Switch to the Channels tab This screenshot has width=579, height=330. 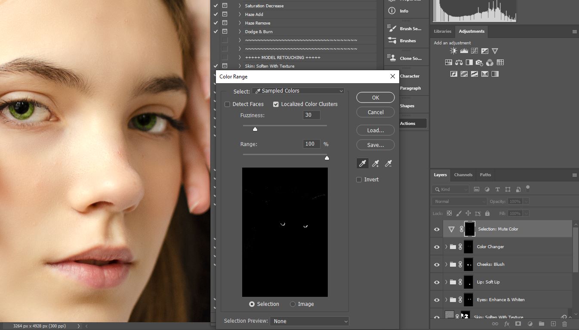tap(463, 175)
